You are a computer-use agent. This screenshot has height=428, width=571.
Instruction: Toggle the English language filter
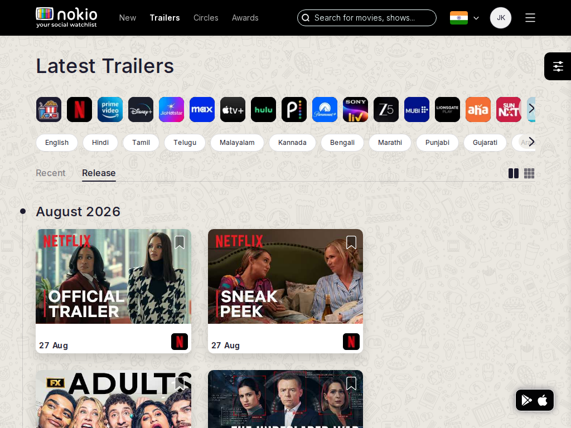57,142
